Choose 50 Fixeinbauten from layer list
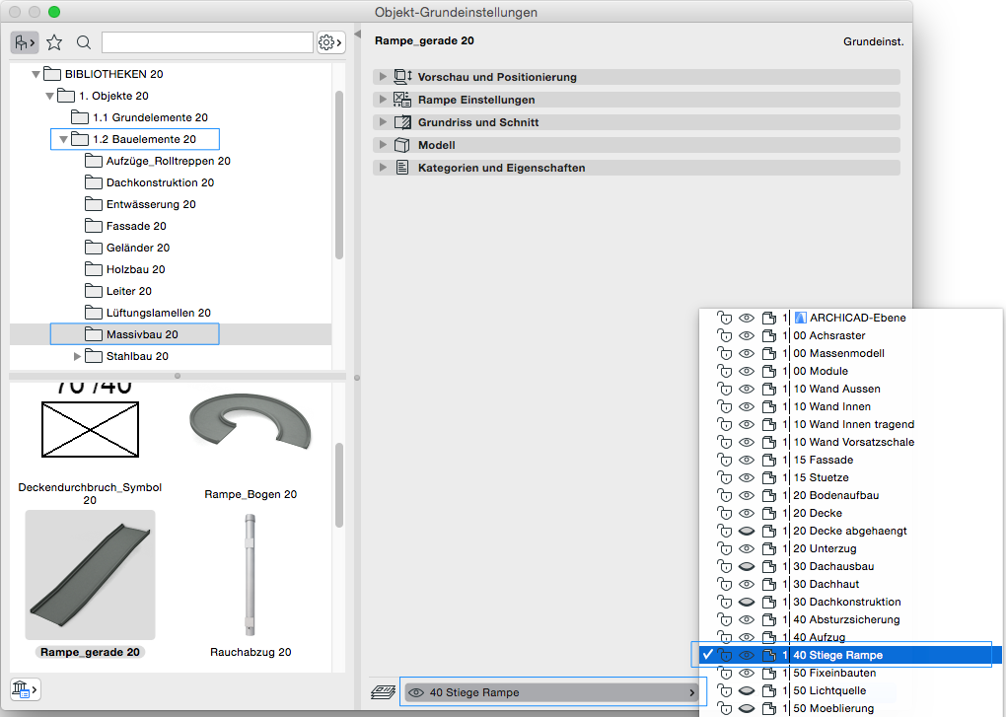1006x717 pixels. point(835,673)
